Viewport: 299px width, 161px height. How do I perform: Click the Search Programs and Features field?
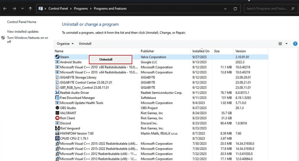(267, 9)
